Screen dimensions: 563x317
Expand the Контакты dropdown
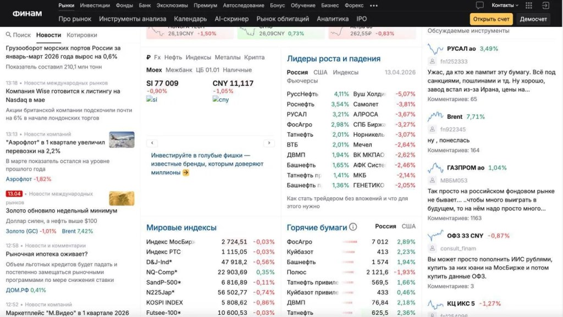505,5
